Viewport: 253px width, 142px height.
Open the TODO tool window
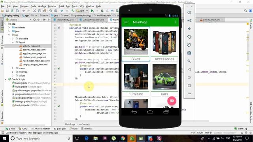(23, 129)
